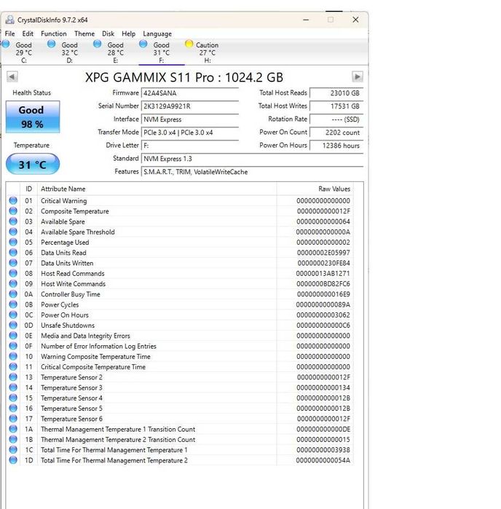Go to previous disk with left arrow

tap(12, 77)
